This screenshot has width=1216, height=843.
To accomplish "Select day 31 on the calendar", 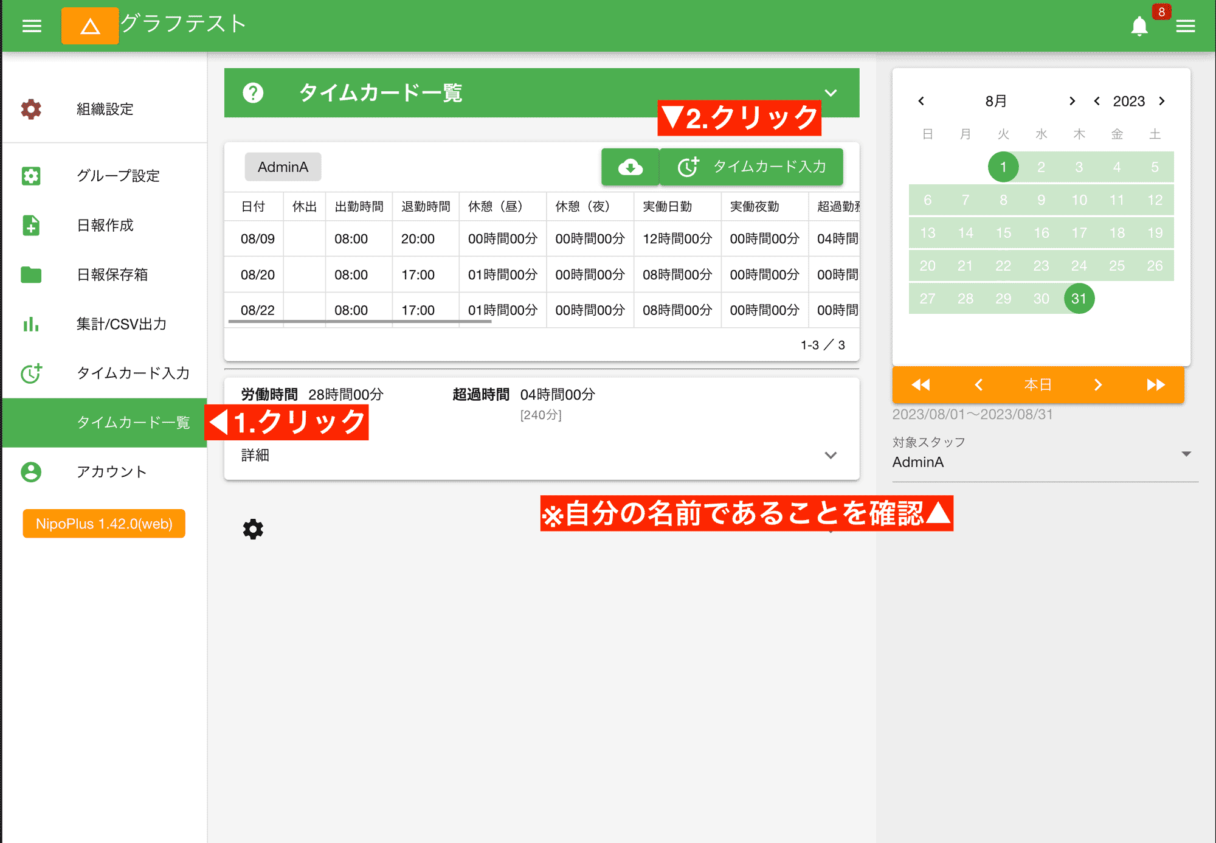I will (x=1079, y=298).
